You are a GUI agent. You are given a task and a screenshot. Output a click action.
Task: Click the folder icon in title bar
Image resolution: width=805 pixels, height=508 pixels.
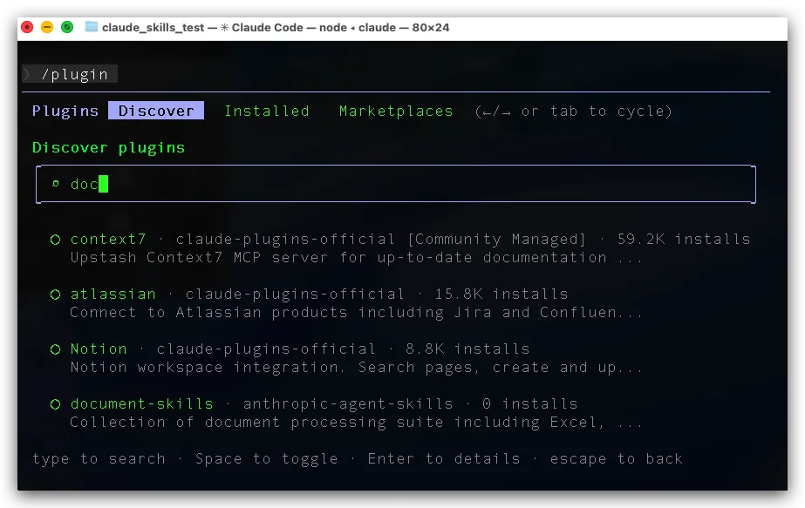[92, 27]
